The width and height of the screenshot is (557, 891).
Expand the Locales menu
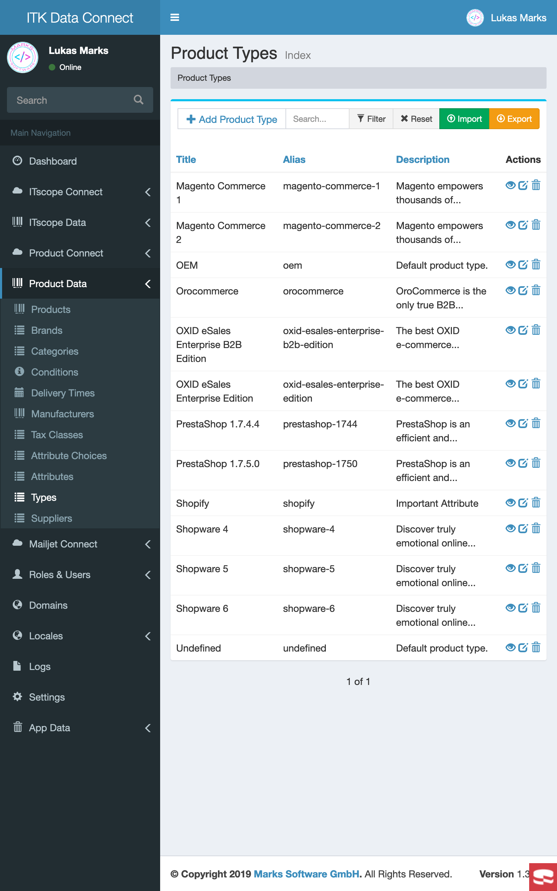(80, 636)
